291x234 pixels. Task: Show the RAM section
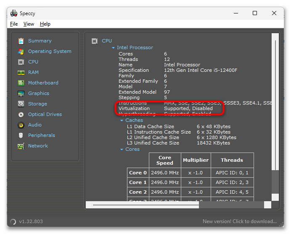click(x=33, y=72)
